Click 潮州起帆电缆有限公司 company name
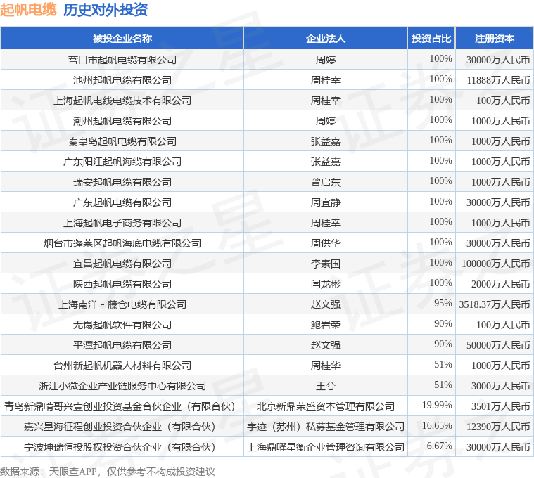534x478 pixels. (122, 121)
